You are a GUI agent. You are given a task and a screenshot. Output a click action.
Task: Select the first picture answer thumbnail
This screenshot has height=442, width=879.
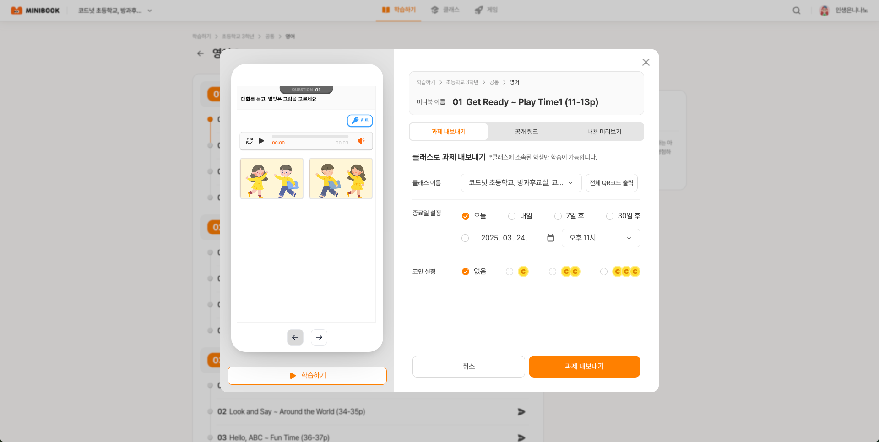[x=271, y=178]
